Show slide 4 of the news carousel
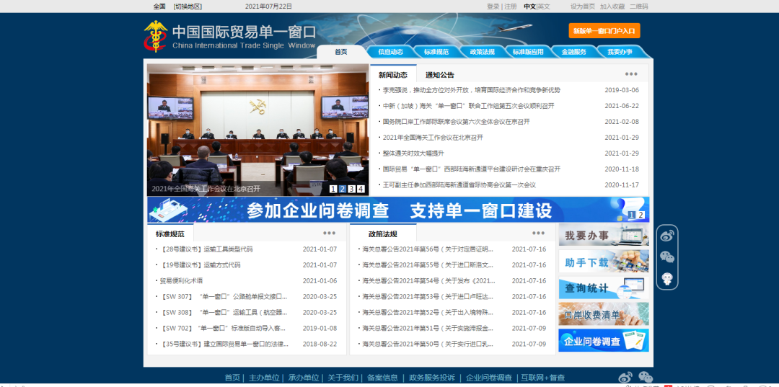 click(361, 189)
